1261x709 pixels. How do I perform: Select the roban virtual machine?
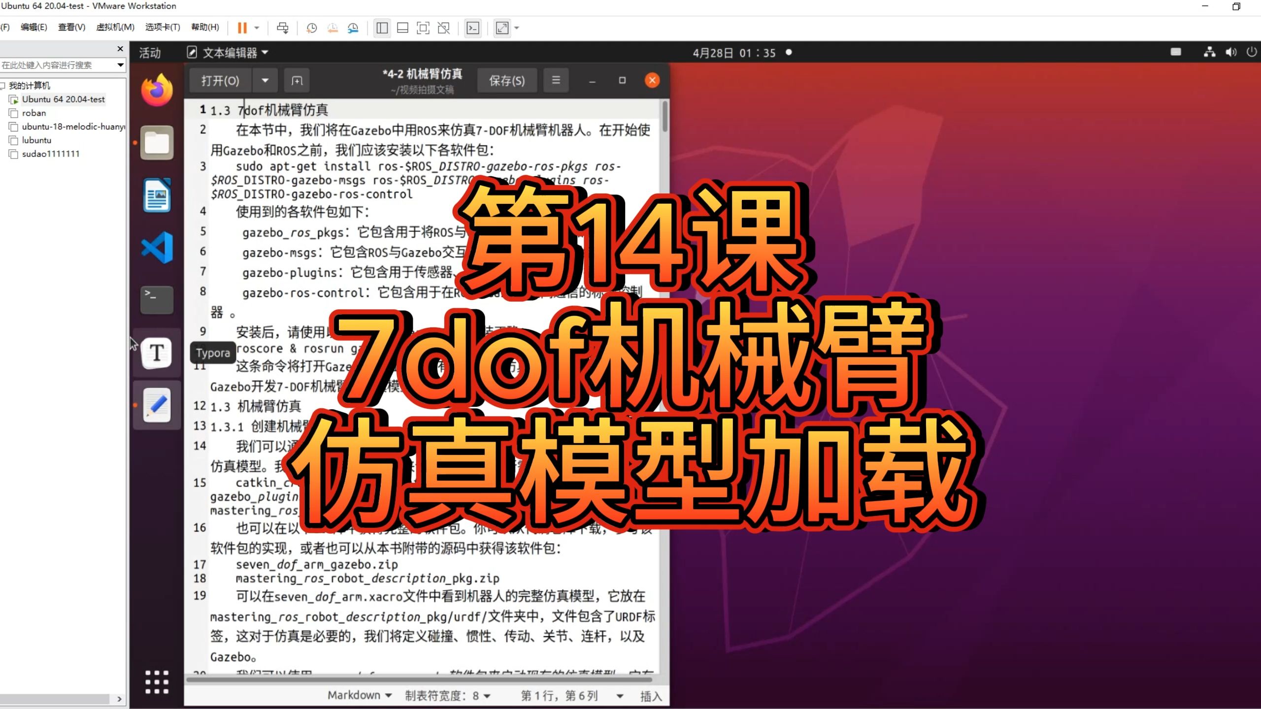33,113
